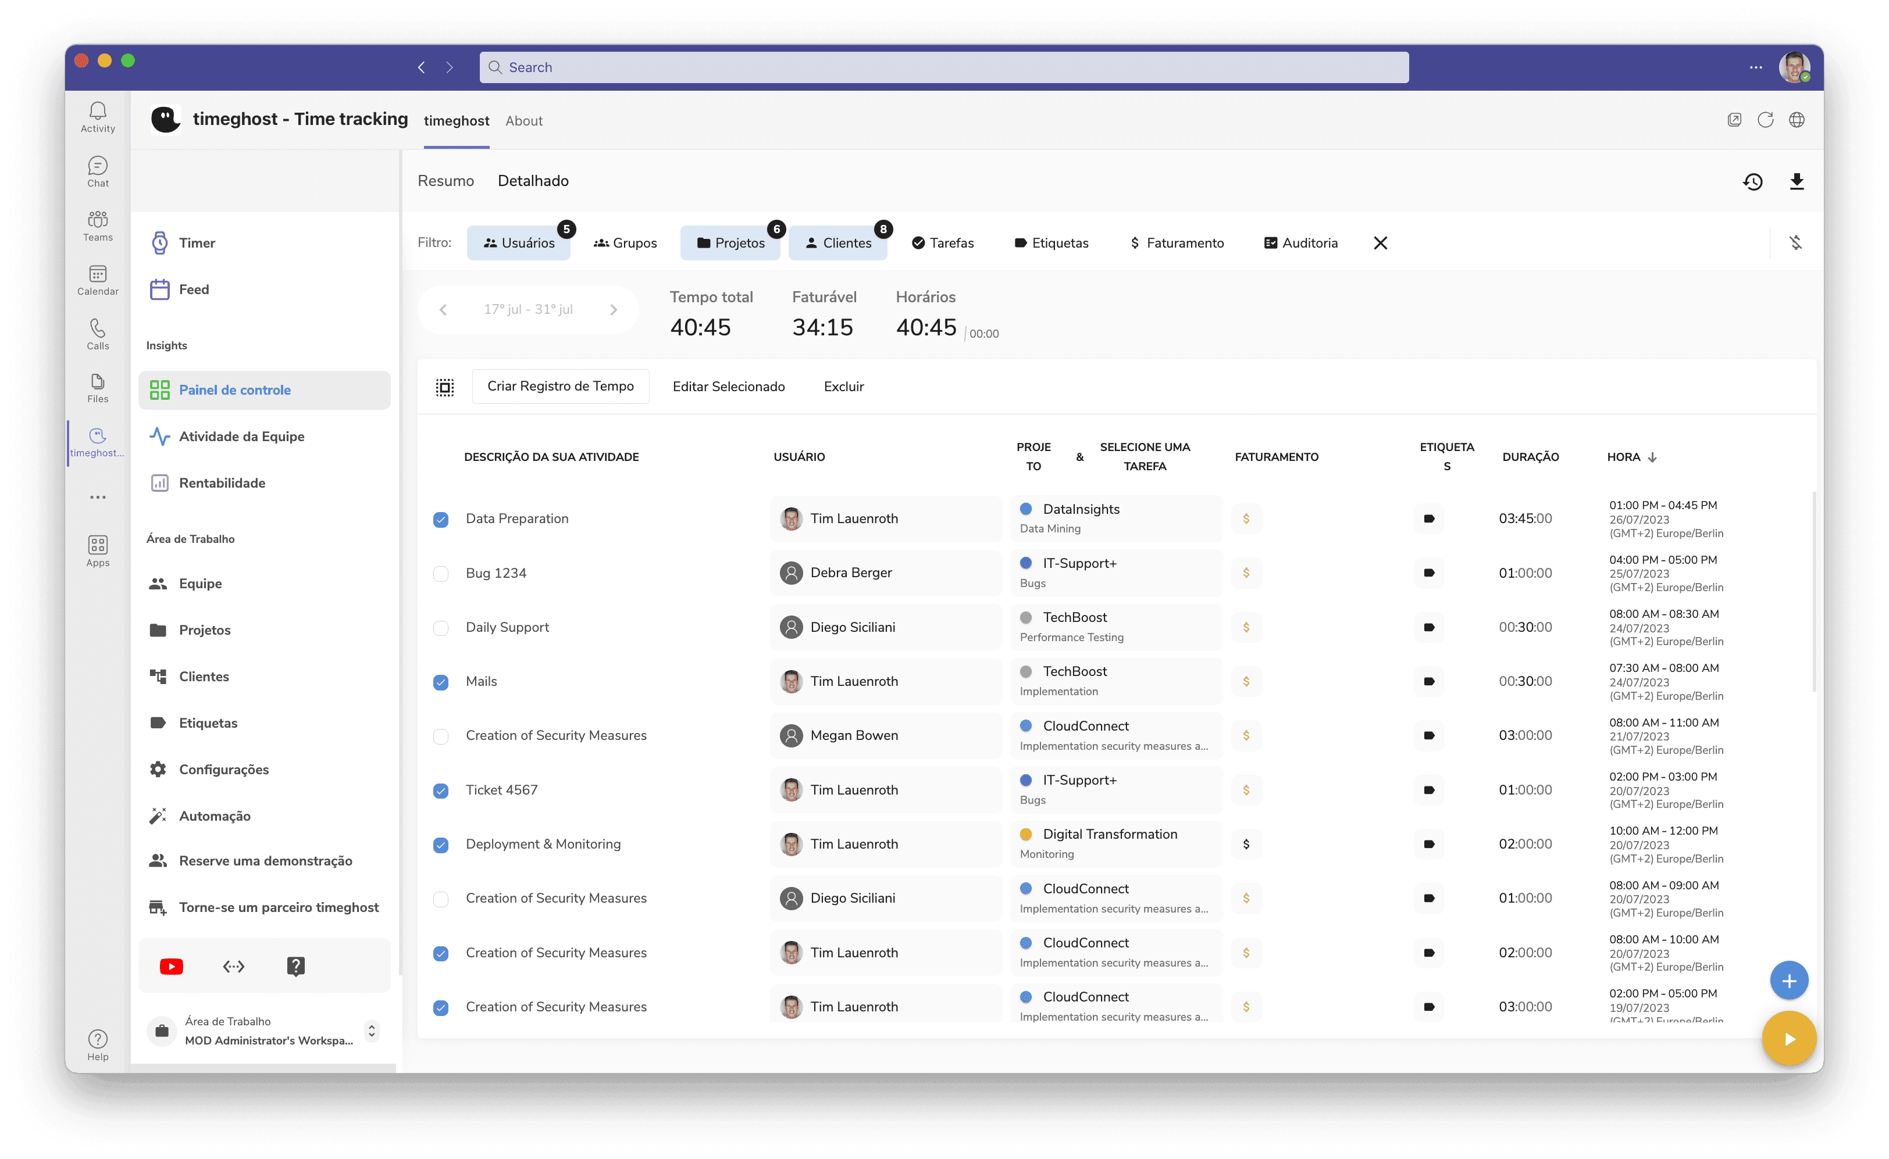Viewport: 1889px width, 1159px height.
Task: Open the Projetos filter dropdown
Action: 730,243
